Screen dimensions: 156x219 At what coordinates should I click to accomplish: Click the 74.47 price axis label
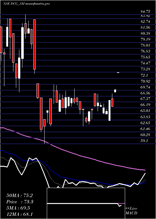click(145, 63)
